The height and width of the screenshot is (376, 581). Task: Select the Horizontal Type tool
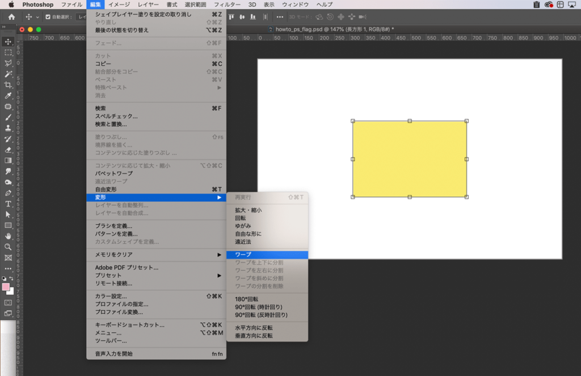9,203
